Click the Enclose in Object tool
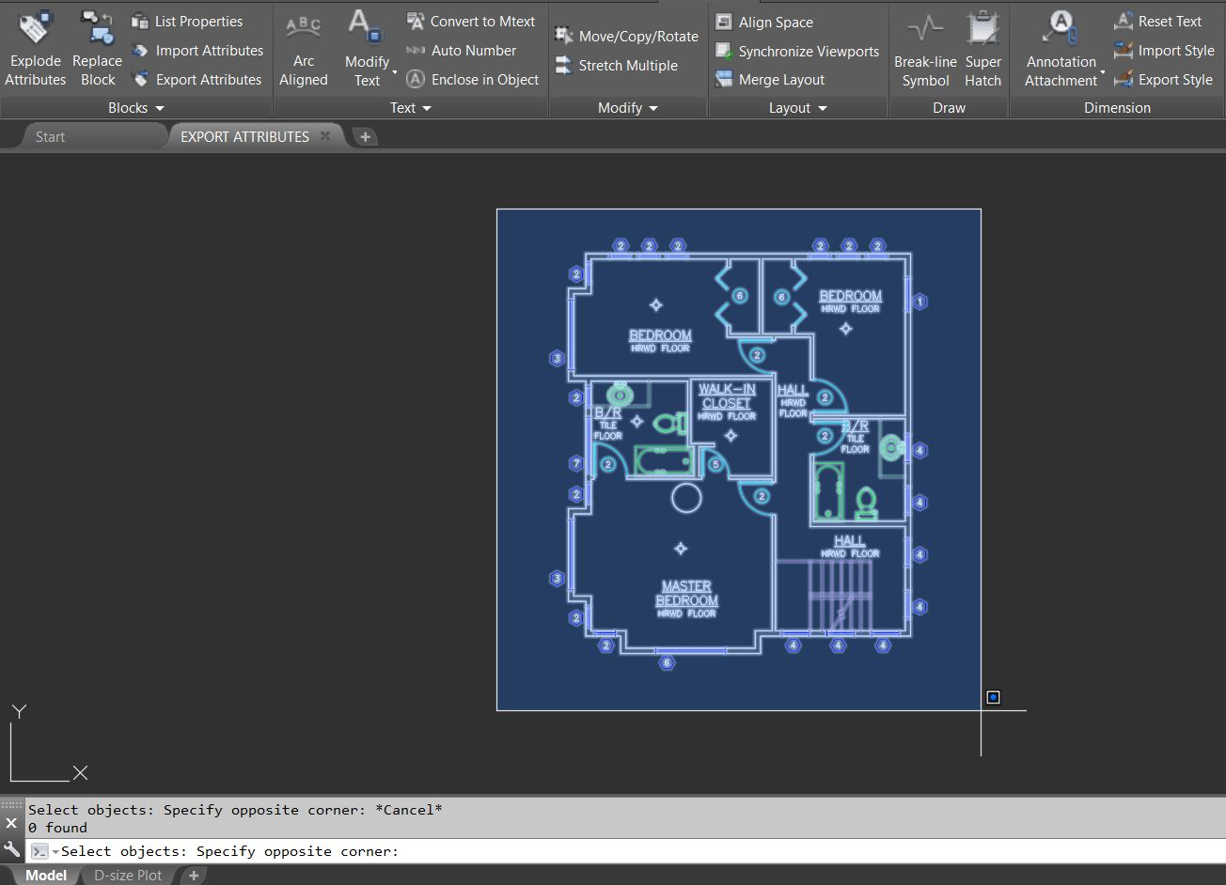Viewport: 1226px width, 885px height. [473, 80]
